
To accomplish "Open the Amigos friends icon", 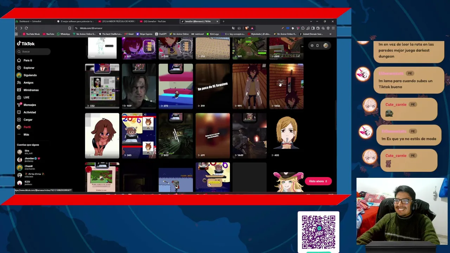I will coord(19,83).
